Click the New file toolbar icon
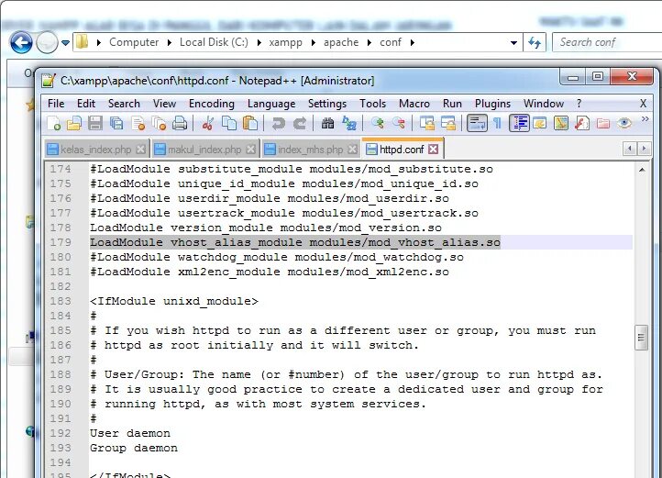 point(53,124)
